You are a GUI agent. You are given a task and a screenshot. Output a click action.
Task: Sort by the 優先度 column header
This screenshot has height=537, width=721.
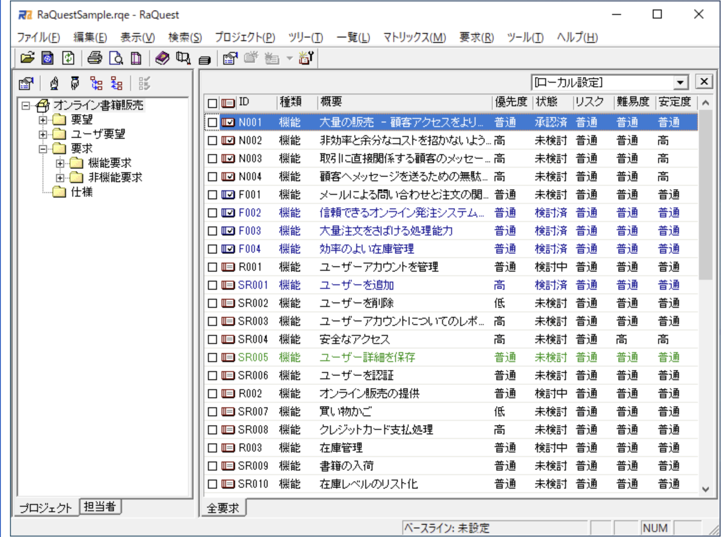pos(511,102)
